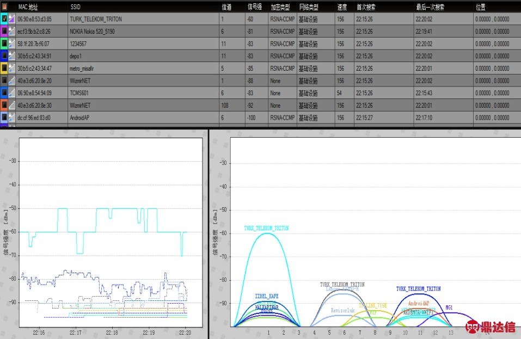Click the NOKIA Nokia 520_5190 SSID cell
Viewport: 521px width, 339px height.
click(92, 32)
